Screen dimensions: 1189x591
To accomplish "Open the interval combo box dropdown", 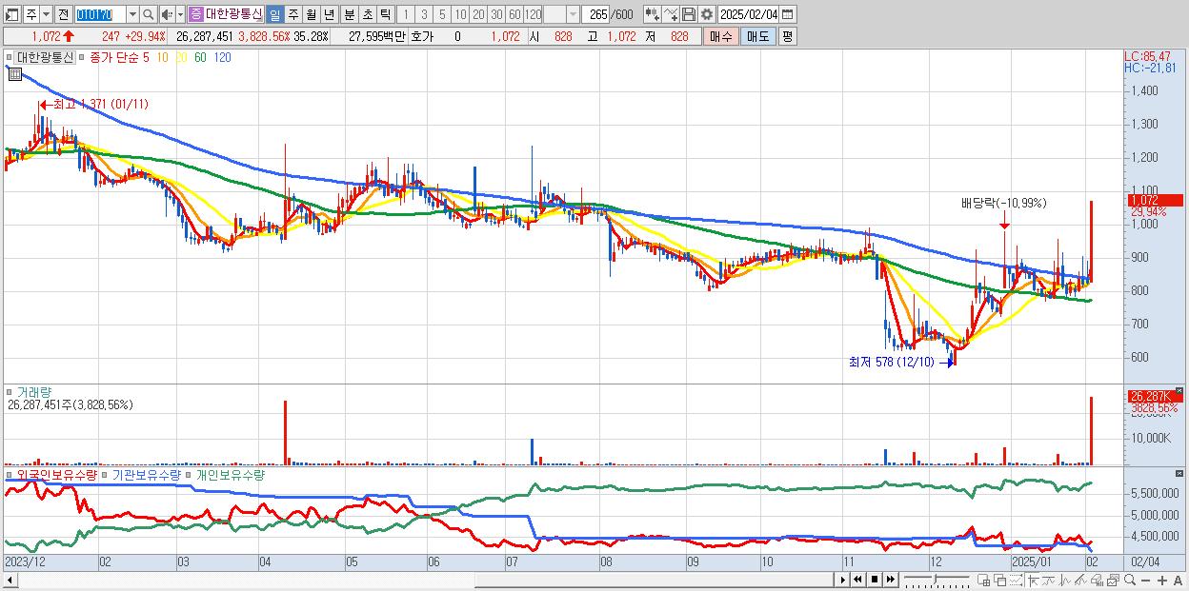I will 573,14.
